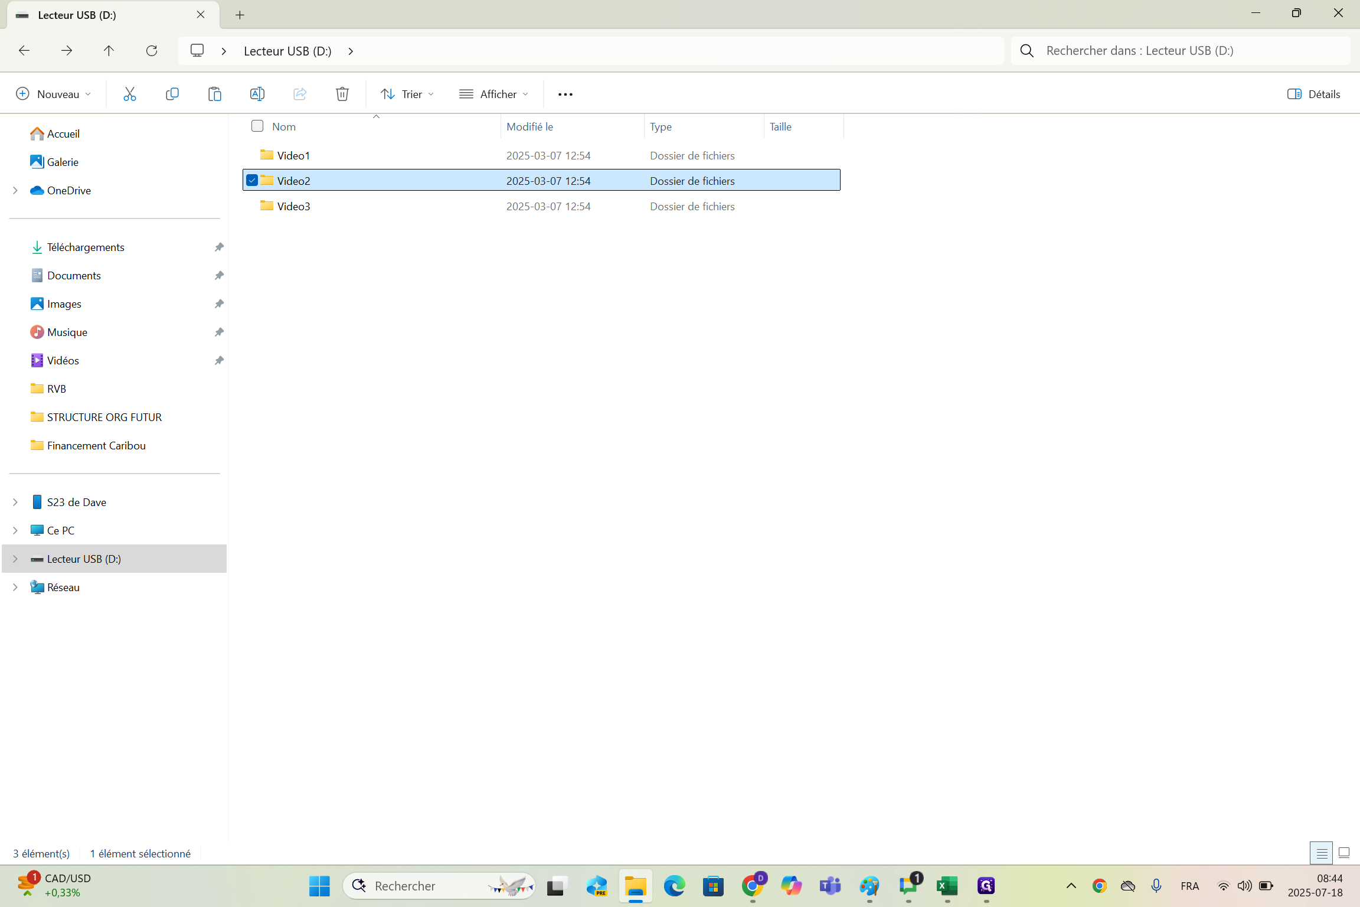The height and width of the screenshot is (907, 1360).
Task: Sort by the Taille column header
Action: pos(780,126)
